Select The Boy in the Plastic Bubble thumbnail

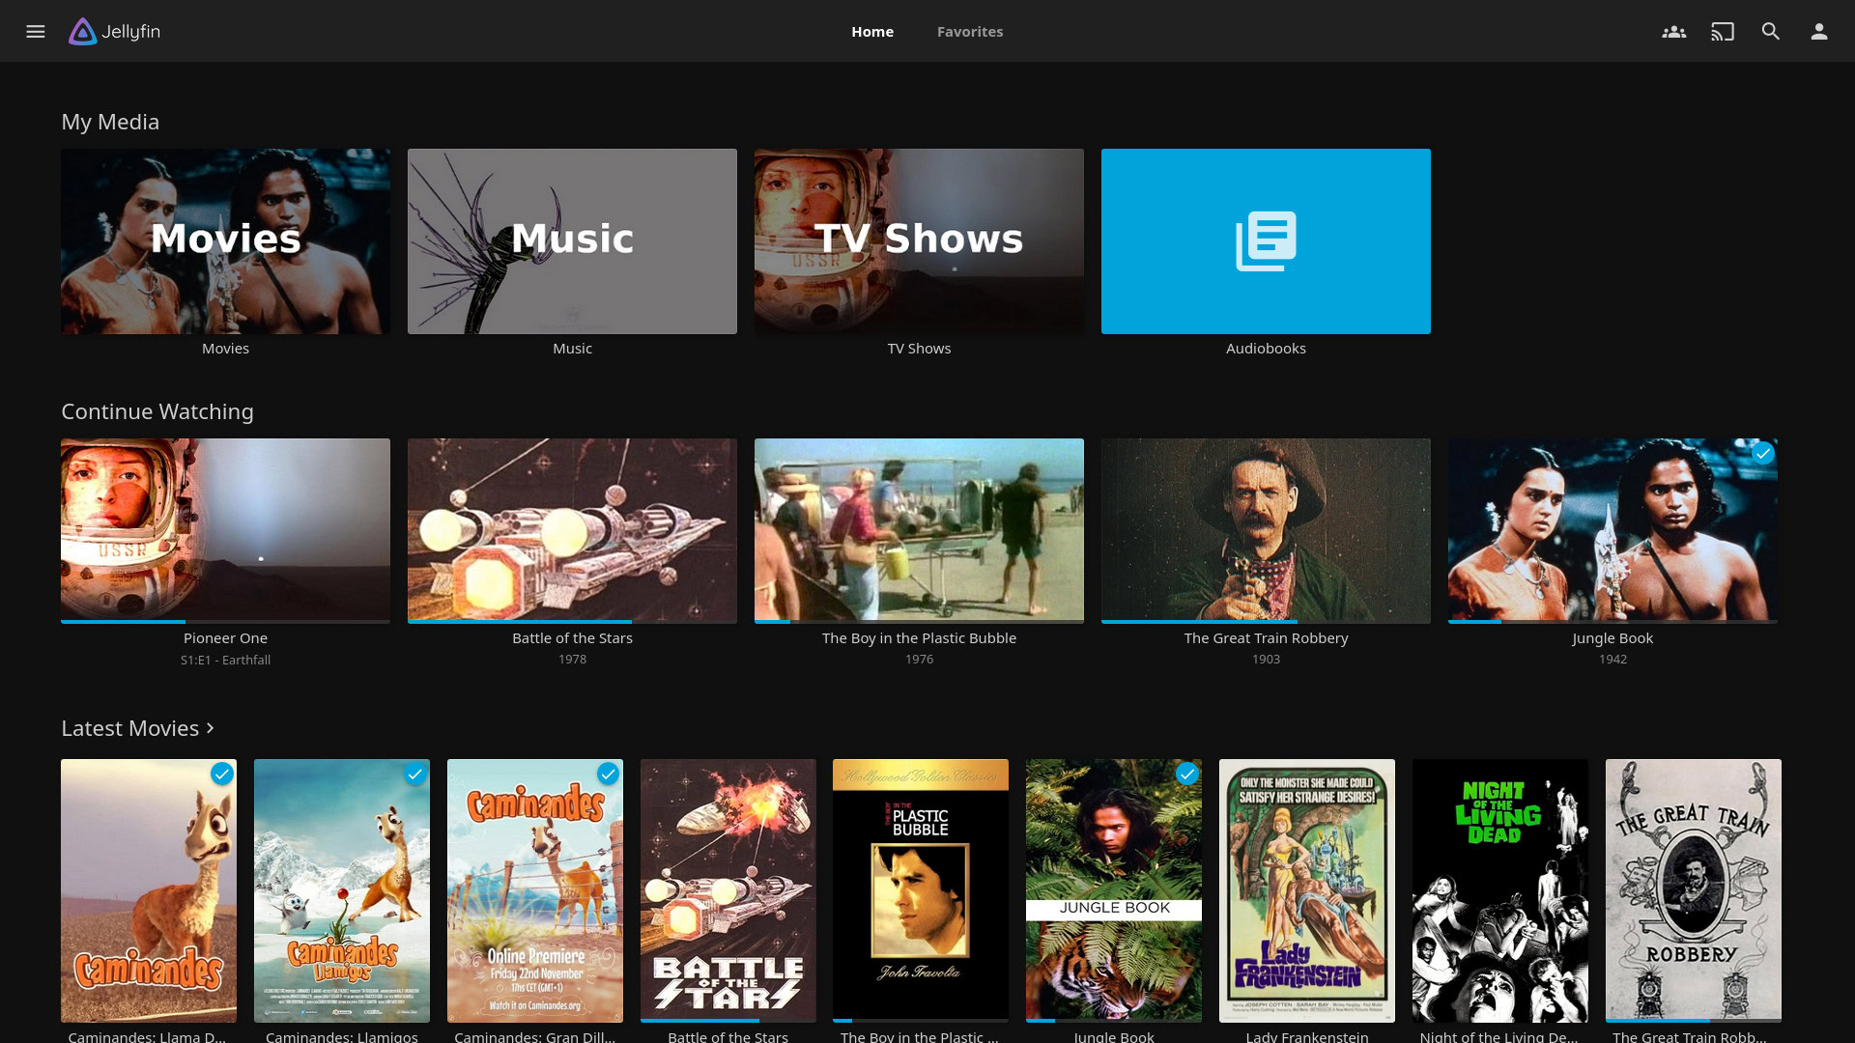tap(920, 530)
